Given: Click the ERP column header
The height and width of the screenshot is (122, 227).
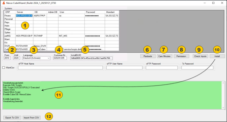Looking at the screenshot, I should (10, 12).
